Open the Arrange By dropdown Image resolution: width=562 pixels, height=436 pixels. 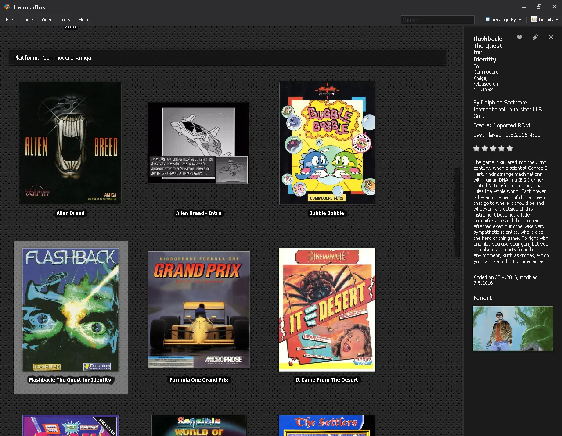point(504,20)
